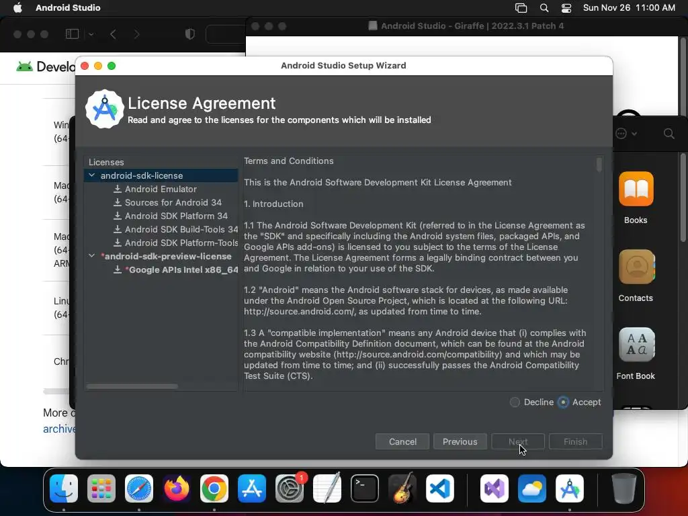Viewport: 688px width, 516px height.
Task: Open the Finder window more-actions dropdown
Action: [x=626, y=134]
